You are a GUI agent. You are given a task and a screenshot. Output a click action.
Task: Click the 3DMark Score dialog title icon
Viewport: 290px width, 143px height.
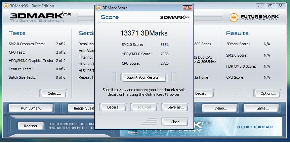[99, 8]
